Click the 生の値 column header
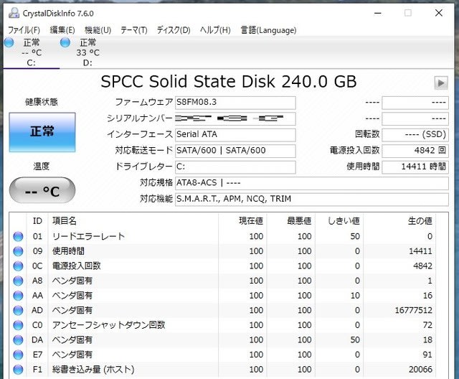This screenshot has width=459, height=379. [399, 221]
